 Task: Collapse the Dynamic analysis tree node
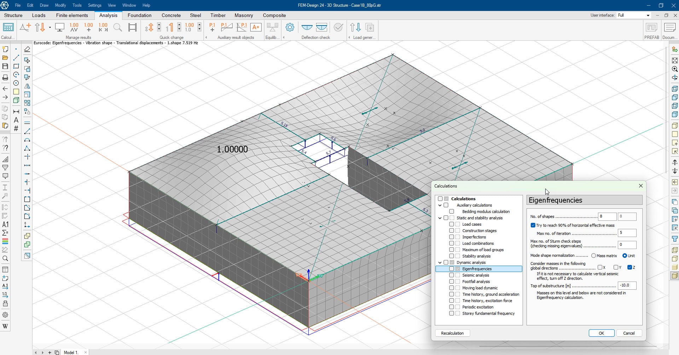(440, 262)
